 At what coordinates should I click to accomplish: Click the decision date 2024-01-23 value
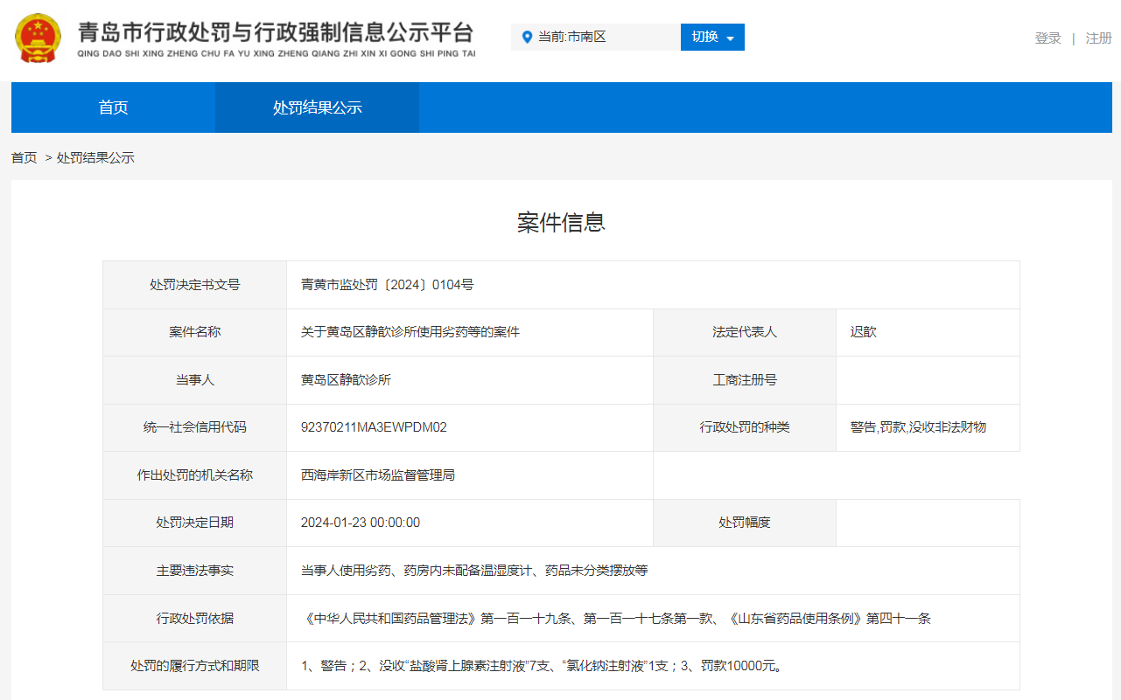pos(360,523)
